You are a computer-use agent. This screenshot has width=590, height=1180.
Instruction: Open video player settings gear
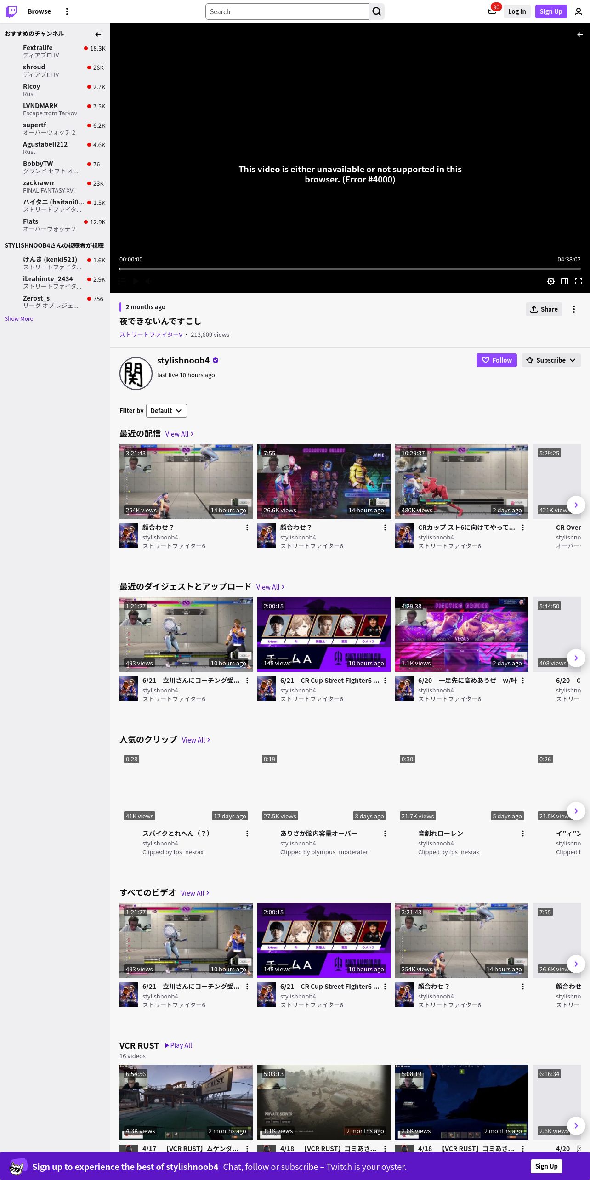pos(551,281)
